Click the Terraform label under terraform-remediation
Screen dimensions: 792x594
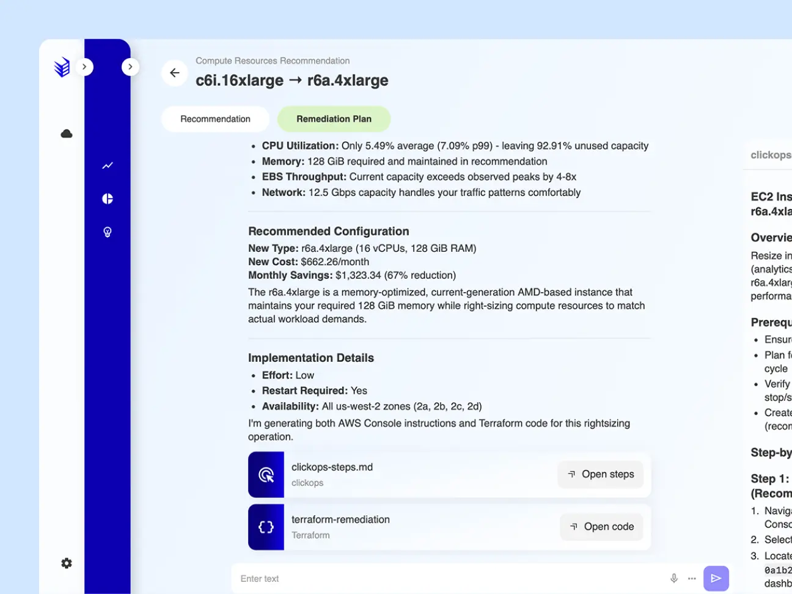tap(310, 535)
